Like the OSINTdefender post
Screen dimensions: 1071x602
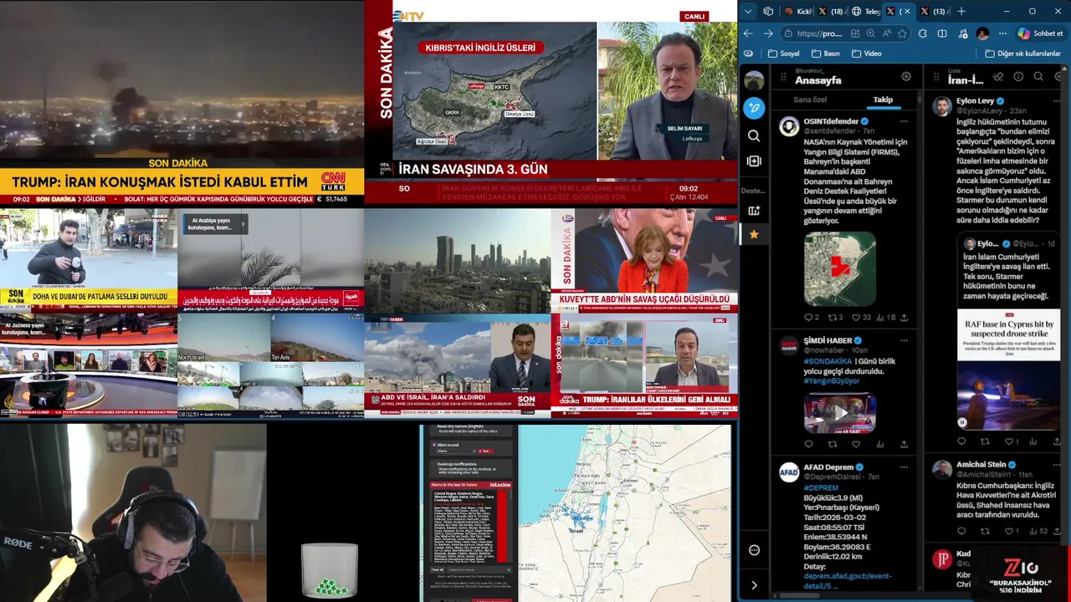[x=856, y=318]
